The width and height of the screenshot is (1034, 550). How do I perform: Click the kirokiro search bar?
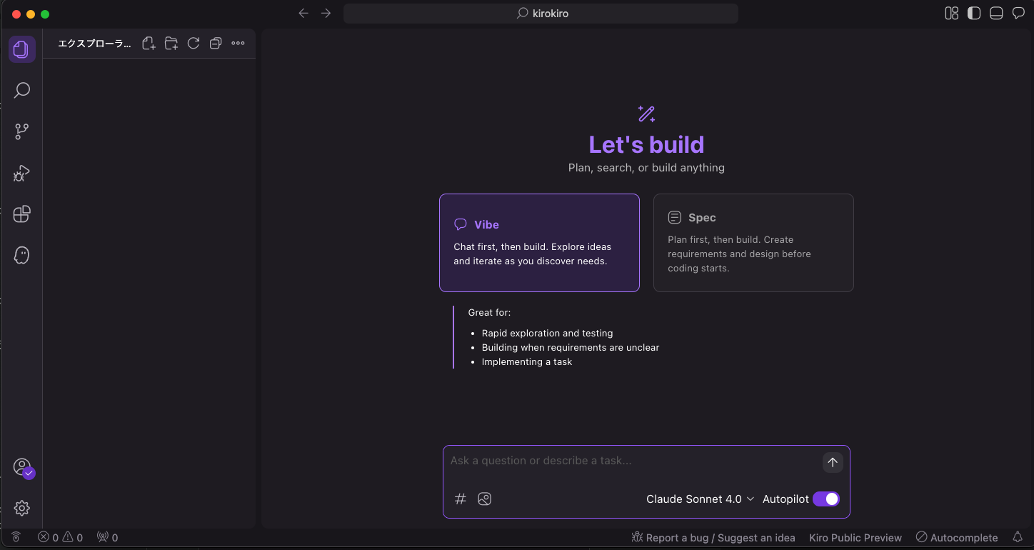[541, 14]
